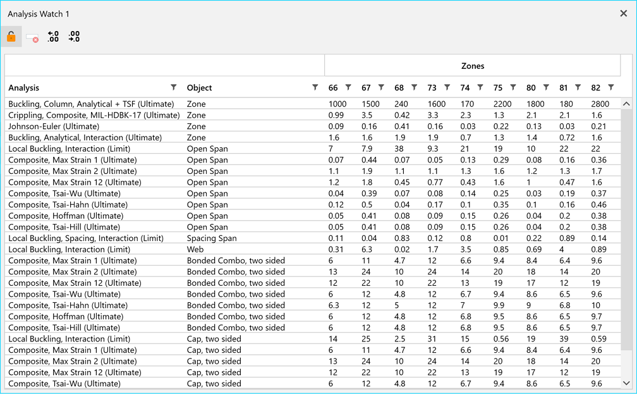
Task: Select Tsai-Hahn row for Open Span
Action: [x=312, y=204]
